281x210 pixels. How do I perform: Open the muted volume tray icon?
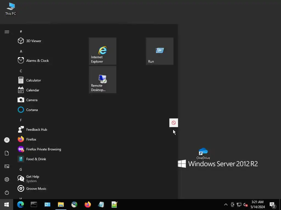(245, 205)
